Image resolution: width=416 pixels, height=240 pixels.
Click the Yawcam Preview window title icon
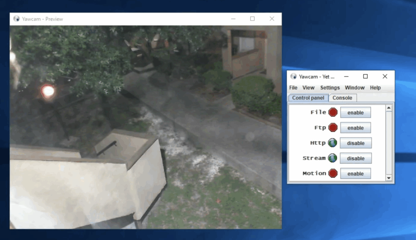[16, 19]
